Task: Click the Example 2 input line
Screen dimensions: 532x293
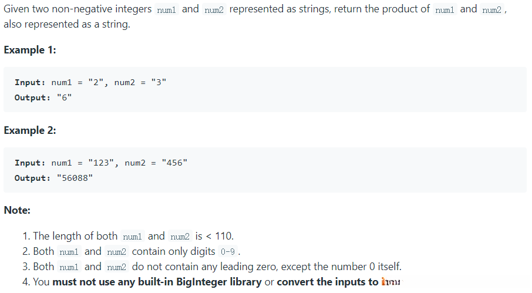Action: 101,163
